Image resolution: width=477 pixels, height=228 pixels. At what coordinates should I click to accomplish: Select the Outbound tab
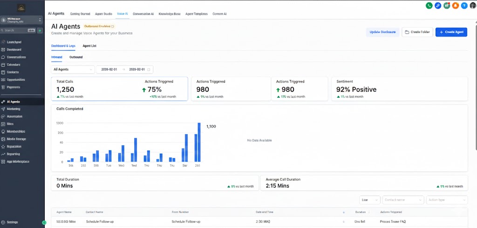76,57
